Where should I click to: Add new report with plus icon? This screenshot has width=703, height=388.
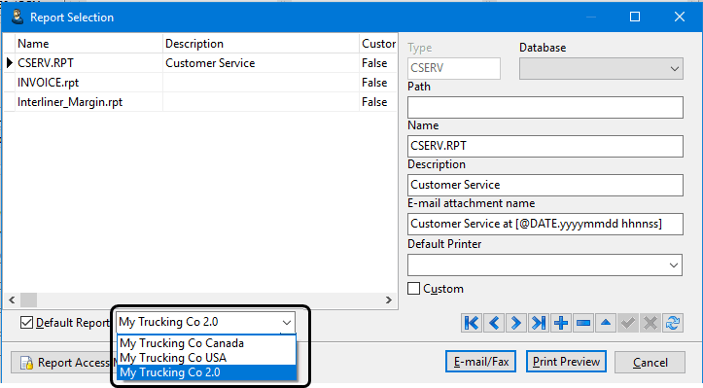tap(561, 323)
